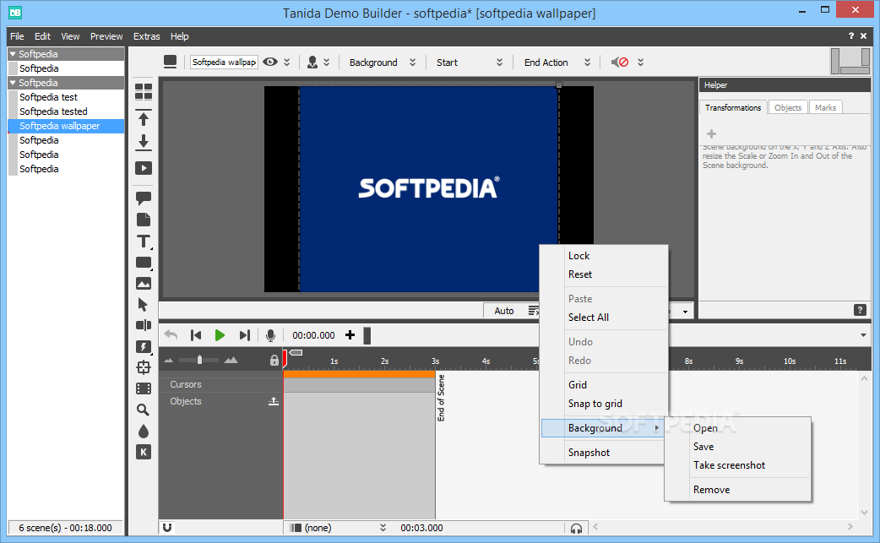
Task: Select the water drop blur tool
Action: click(144, 431)
